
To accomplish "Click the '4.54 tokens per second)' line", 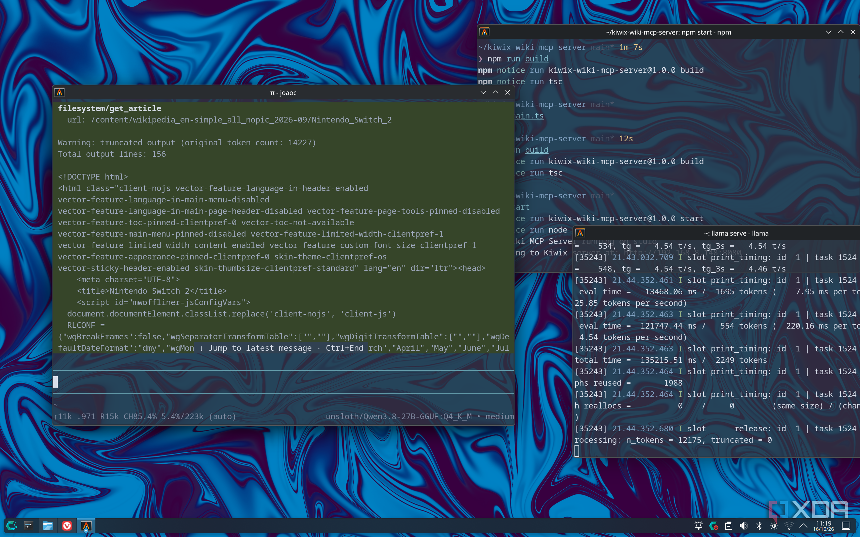I will (x=633, y=337).
